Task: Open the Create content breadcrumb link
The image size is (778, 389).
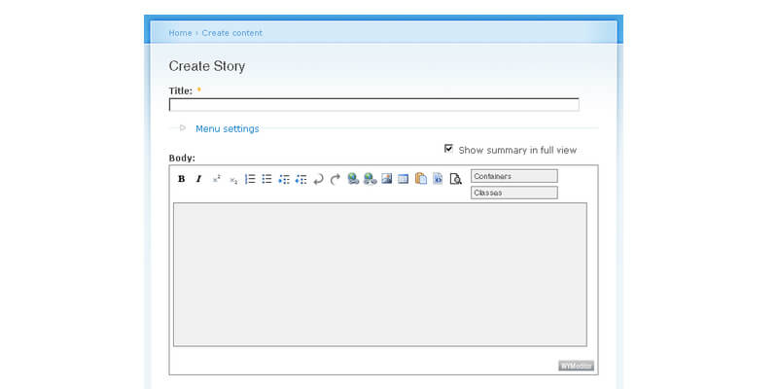Action: pyautogui.click(x=231, y=33)
